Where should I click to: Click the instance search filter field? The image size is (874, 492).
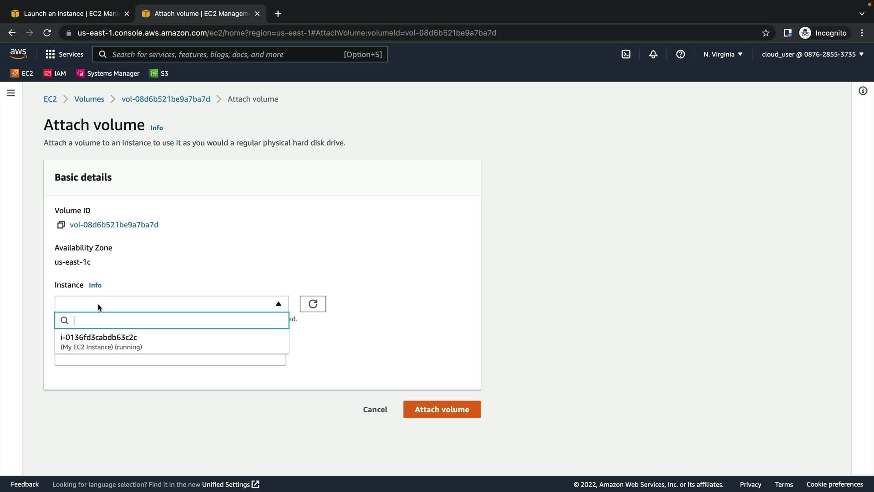(x=178, y=320)
